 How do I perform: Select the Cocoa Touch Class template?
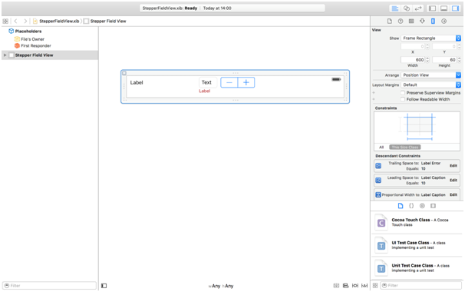click(417, 223)
